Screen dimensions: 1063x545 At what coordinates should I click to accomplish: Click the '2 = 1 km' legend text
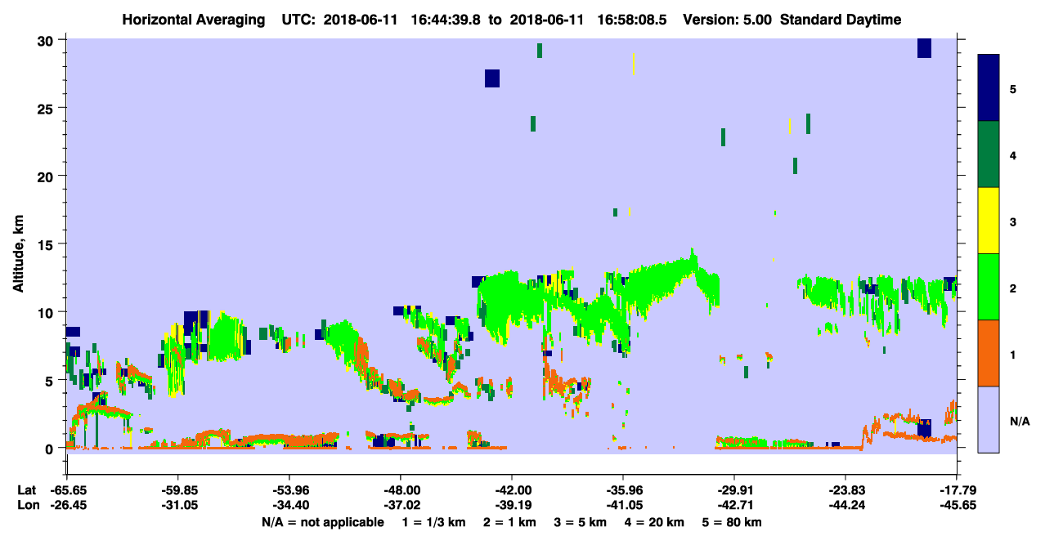(x=509, y=522)
